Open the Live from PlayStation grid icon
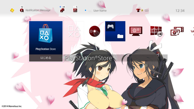This screenshot has width=194, height=109. (x=156, y=31)
